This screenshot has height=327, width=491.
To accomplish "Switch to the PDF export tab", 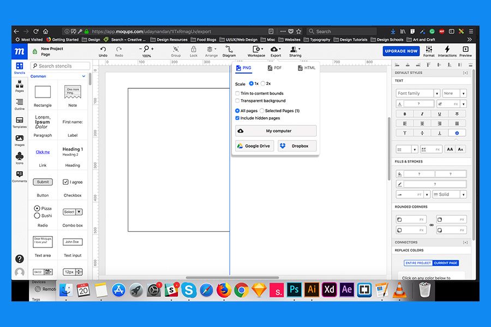I will (274, 68).
